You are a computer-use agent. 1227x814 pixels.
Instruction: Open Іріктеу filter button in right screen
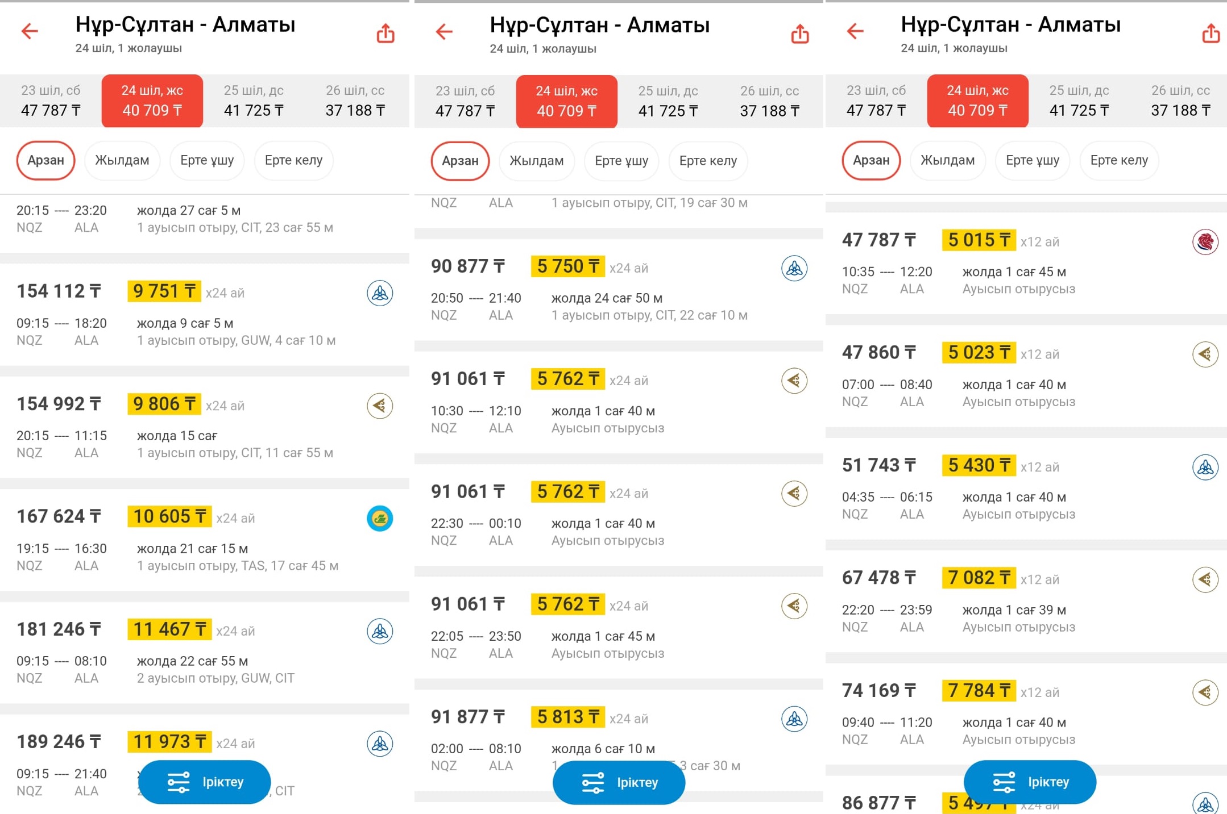click(1030, 782)
